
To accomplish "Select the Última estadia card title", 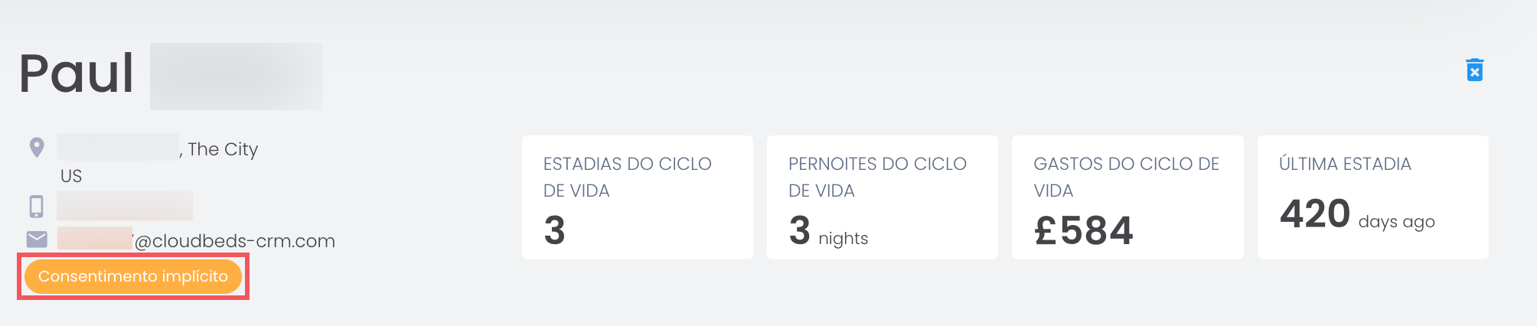I will pos(1345,164).
